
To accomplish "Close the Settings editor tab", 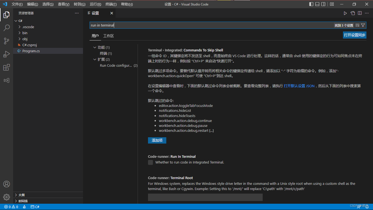I will 112,13.
